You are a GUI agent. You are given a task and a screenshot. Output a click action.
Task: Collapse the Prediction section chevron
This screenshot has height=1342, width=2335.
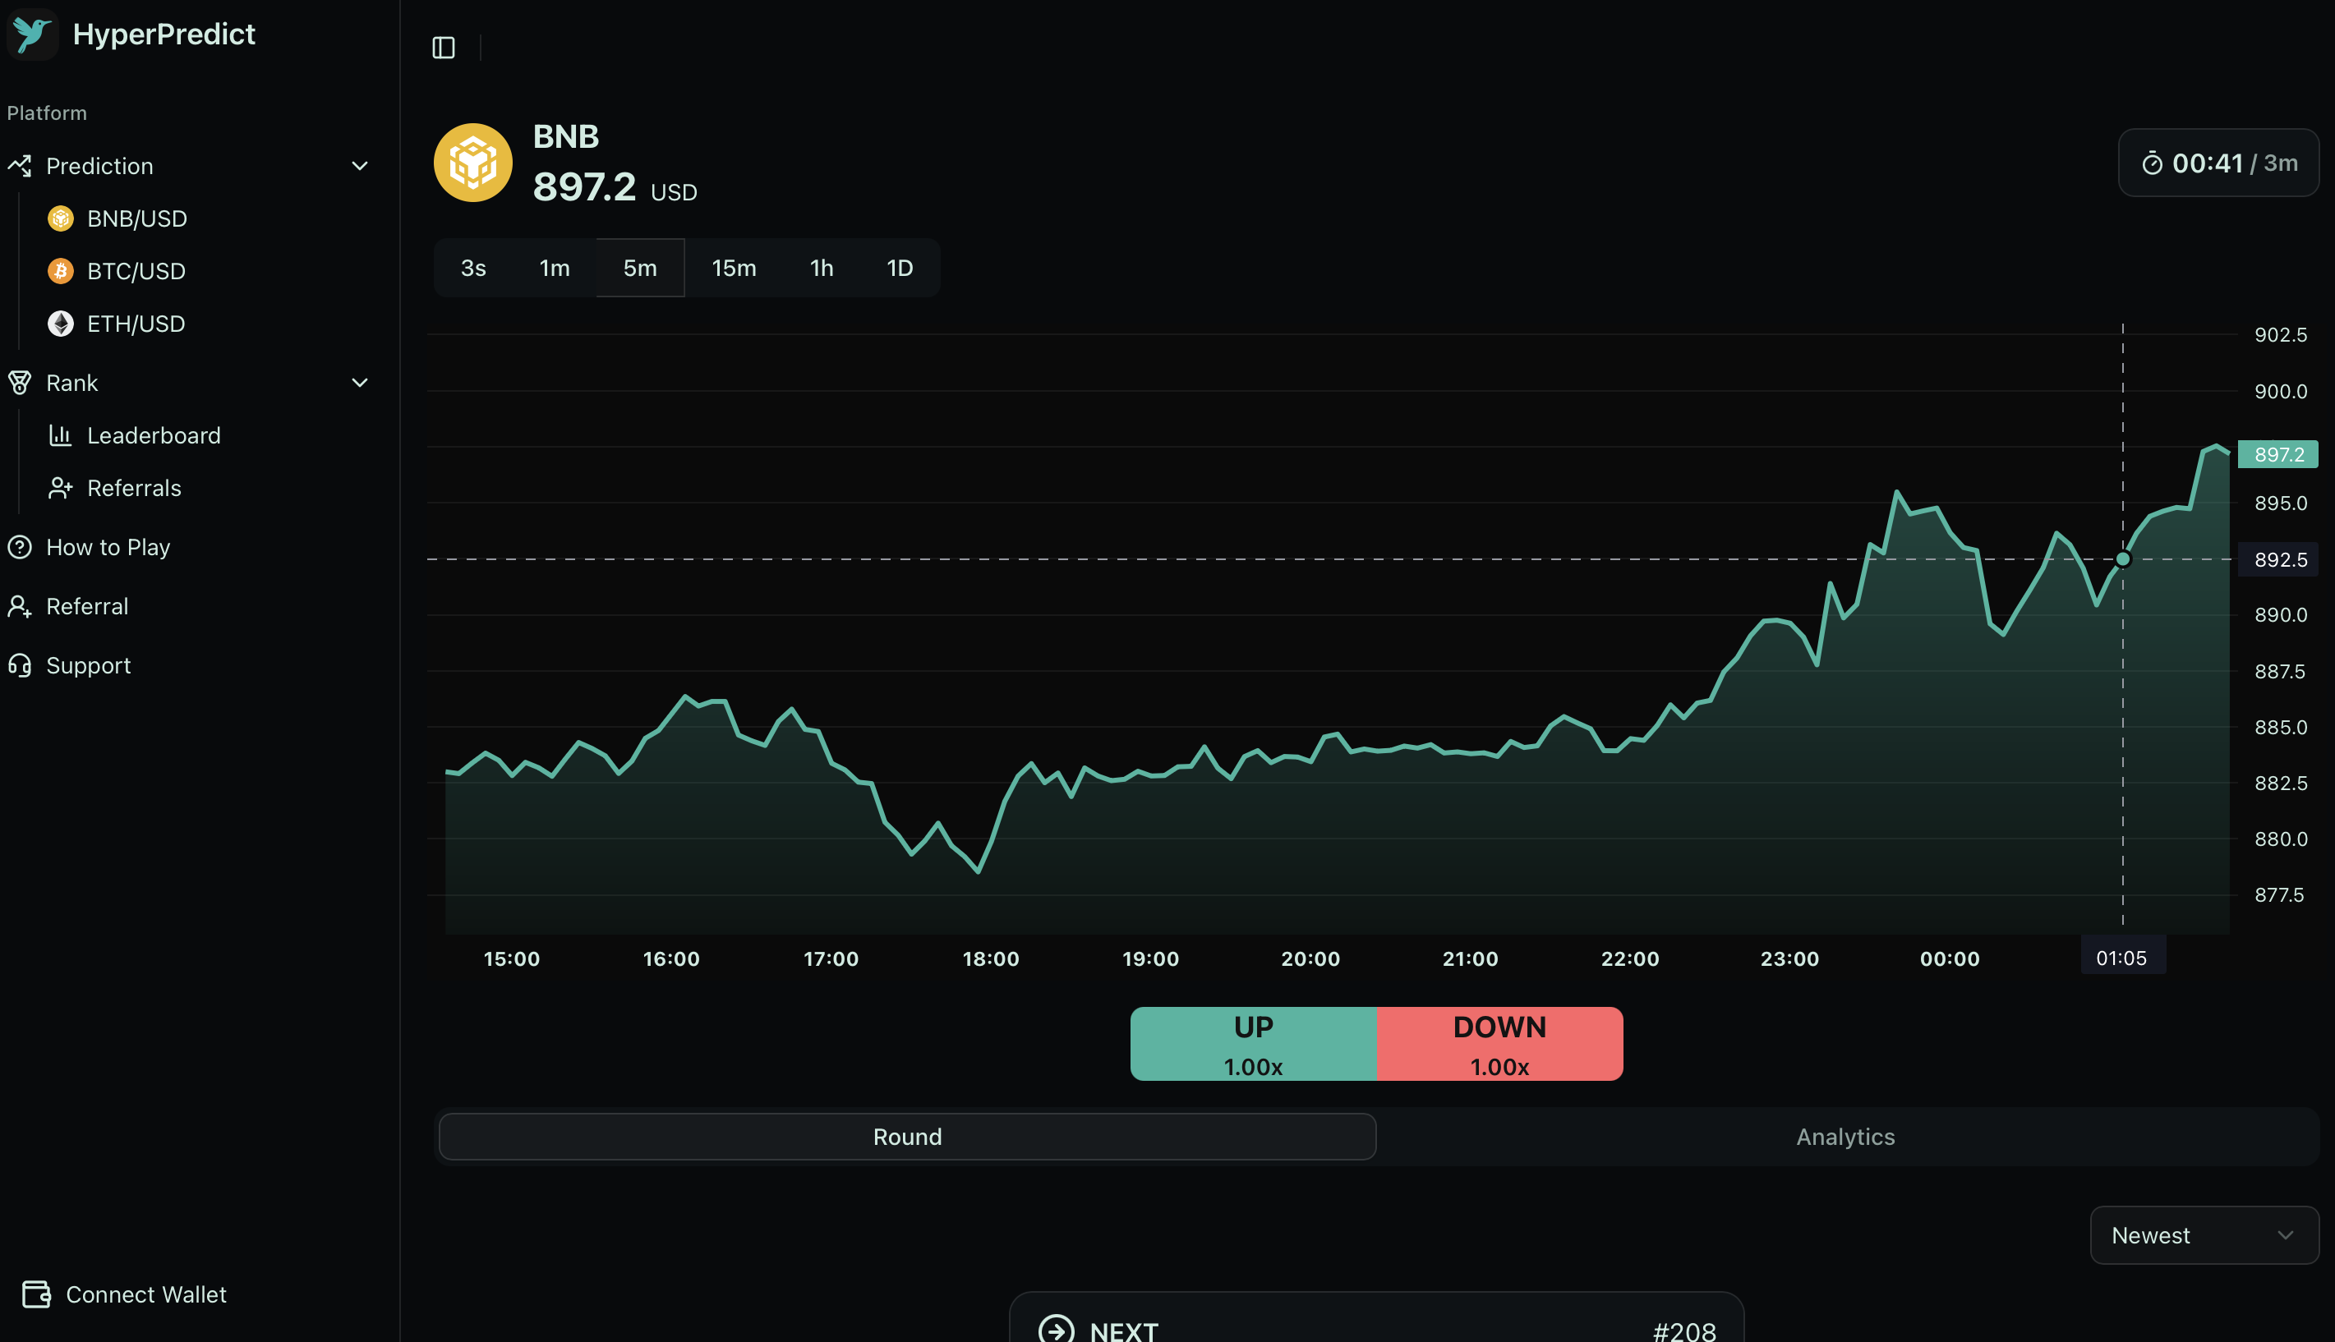tap(360, 166)
